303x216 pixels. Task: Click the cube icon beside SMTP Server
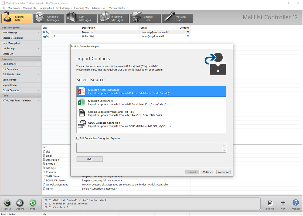tap(44, 176)
